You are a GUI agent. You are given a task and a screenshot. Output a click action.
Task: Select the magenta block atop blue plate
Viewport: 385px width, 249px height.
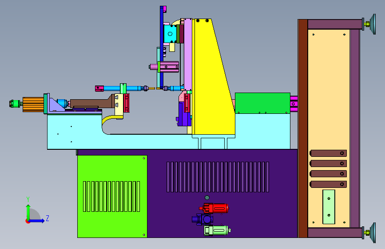(x=165, y=9)
